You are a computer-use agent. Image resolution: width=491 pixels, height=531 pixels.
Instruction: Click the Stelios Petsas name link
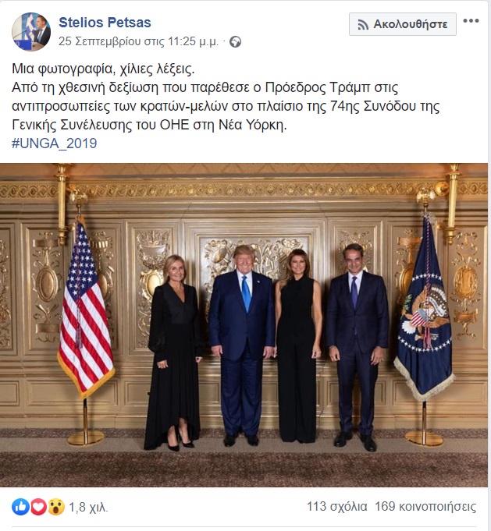(x=105, y=23)
